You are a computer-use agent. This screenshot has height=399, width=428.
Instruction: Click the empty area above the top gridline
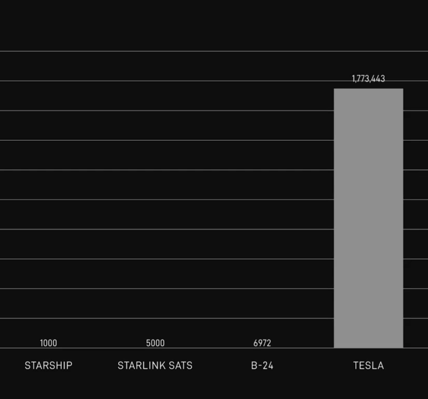pyautogui.click(x=209, y=25)
